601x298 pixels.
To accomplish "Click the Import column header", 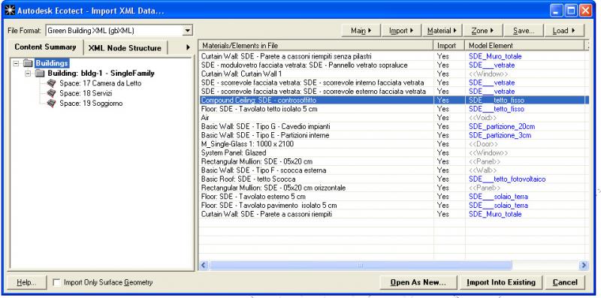I will (x=449, y=45).
